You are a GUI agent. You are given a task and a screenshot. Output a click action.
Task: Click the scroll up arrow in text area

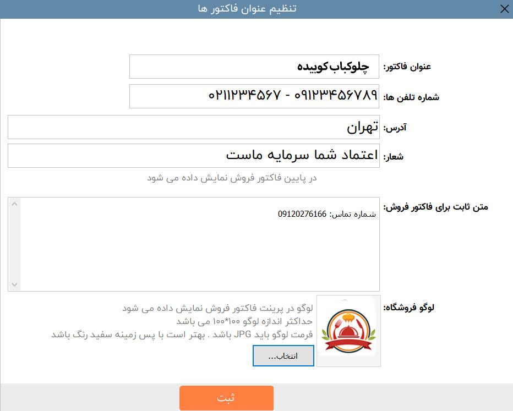click(14, 204)
